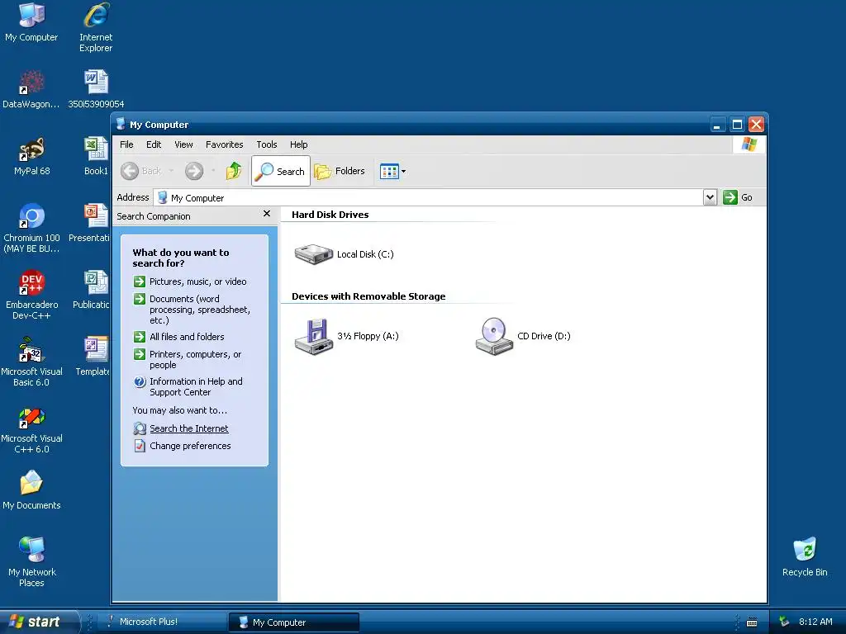Choose Documents (word processing, spreadsheet) search
This screenshot has width=846, height=634.
(x=192, y=310)
